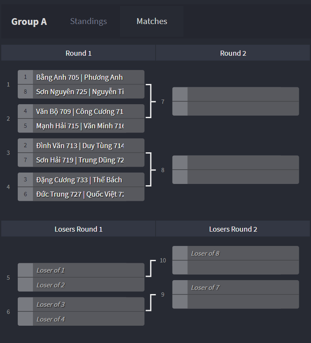Click the Loser of 3 slot
This screenshot has height=343, width=311.
pos(81,304)
